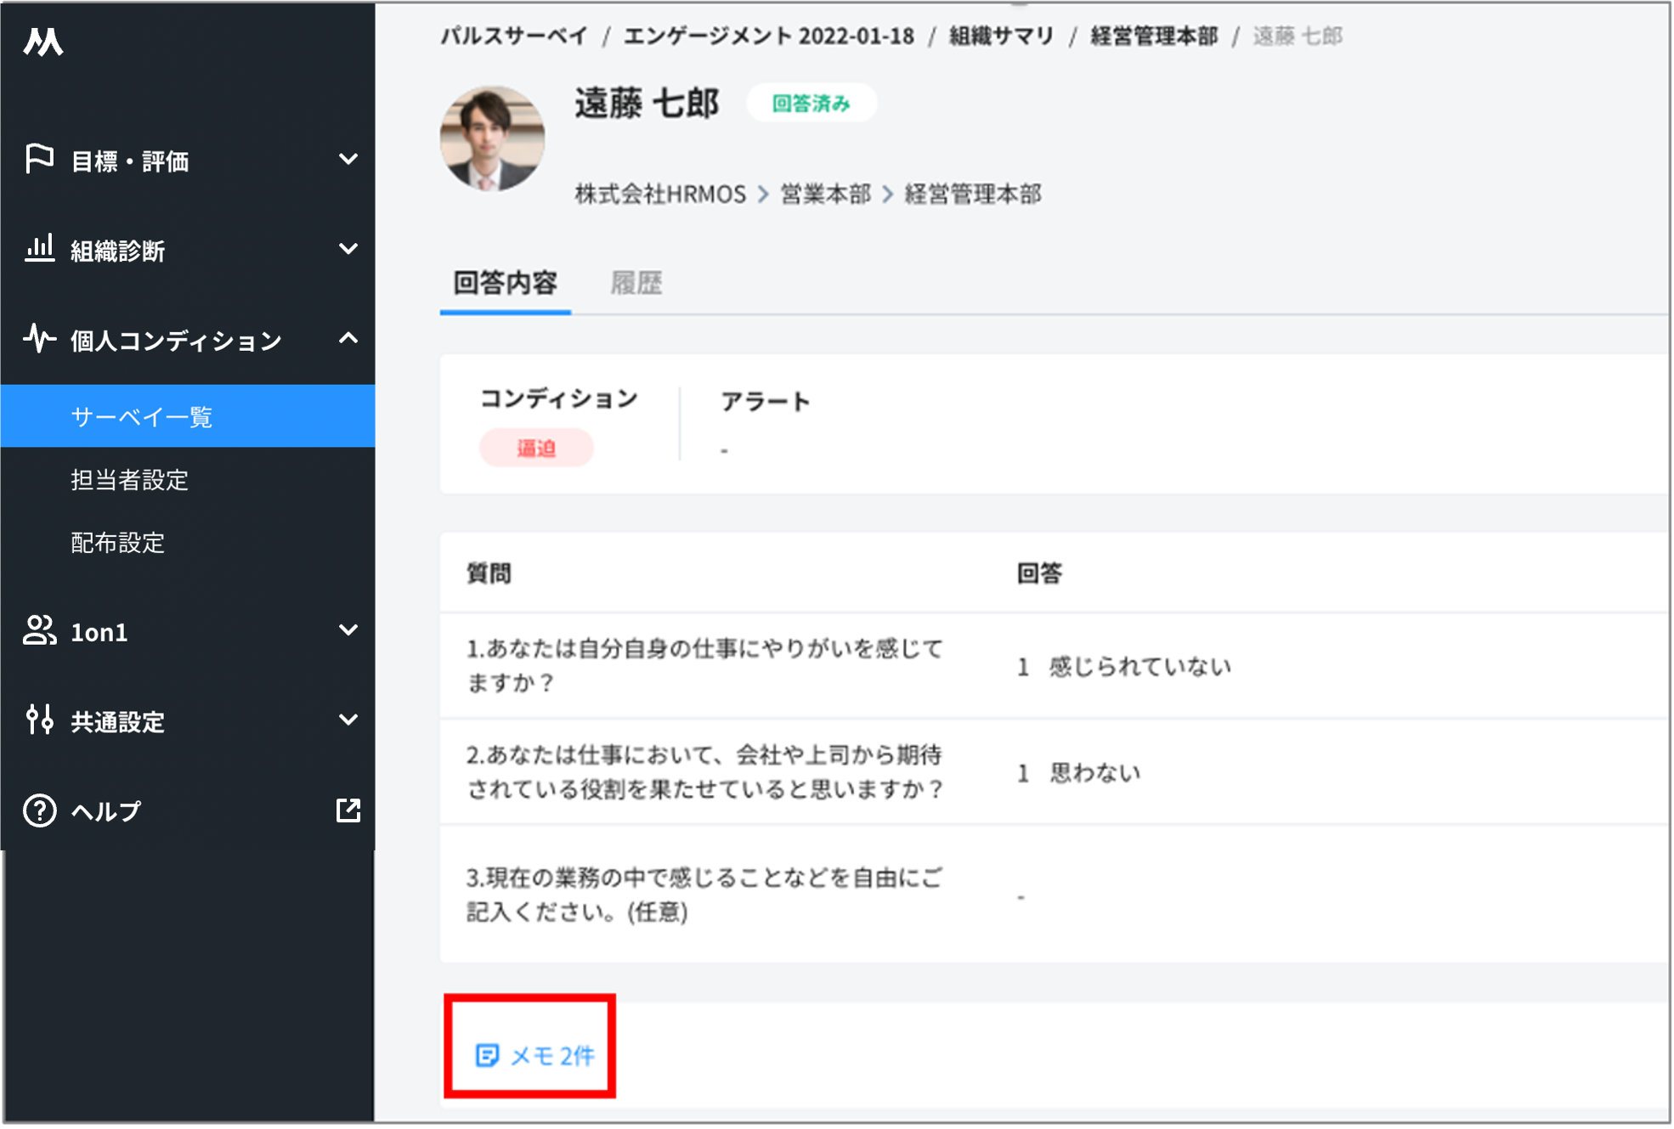The width and height of the screenshot is (1674, 1129).
Task: Click the question mark help icon
Action: [39, 810]
